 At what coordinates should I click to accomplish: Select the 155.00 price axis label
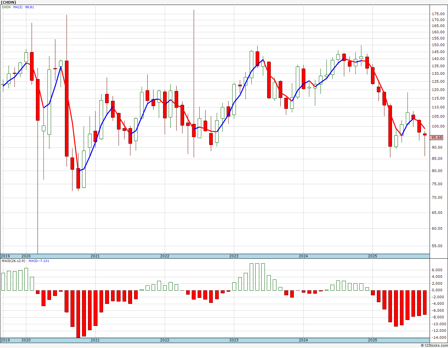pos(437,38)
